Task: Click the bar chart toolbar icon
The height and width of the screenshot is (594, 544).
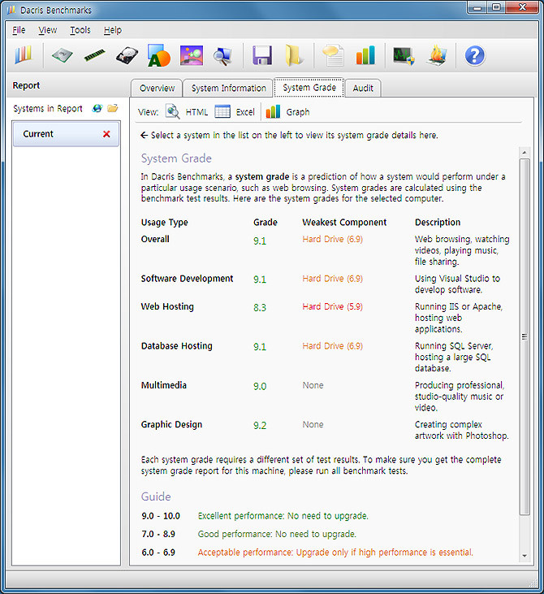Action: coord(365,55)
